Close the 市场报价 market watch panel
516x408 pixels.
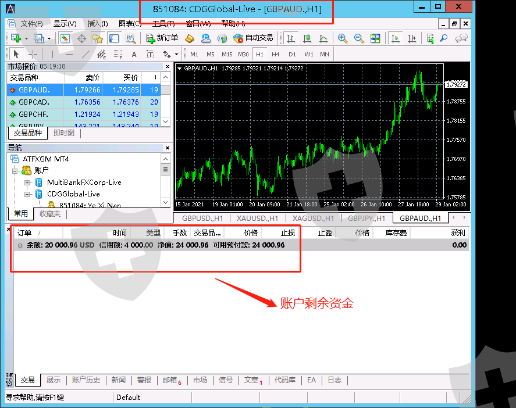pos(168,66)
